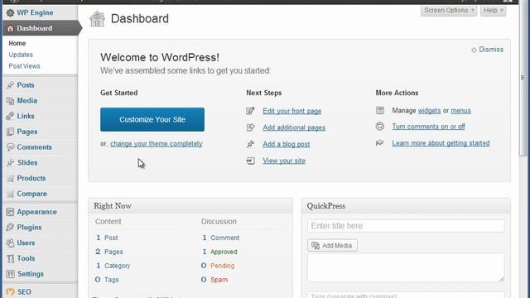The width and height of the screenshot is (530, 298).
Task: Go to Updates submenu item
Action: point(21,55)
